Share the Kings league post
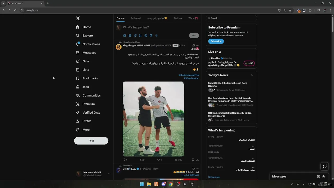This screenshot has width=334, height=188. tap(197, 160)
